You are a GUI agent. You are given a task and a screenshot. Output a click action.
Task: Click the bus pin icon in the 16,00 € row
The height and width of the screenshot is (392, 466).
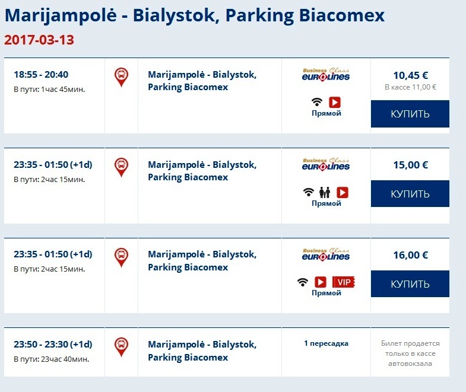tap(121, 257)
